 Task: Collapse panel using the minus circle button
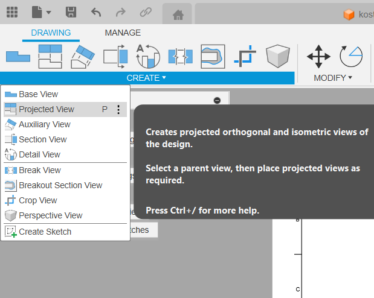[217, 100]
